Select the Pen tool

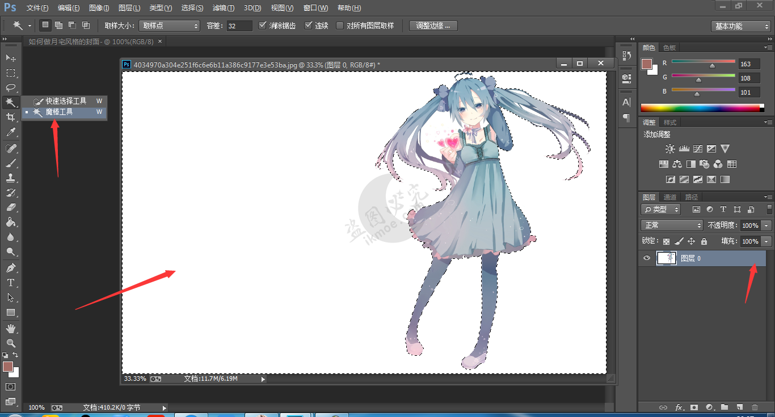coord(11,267)
